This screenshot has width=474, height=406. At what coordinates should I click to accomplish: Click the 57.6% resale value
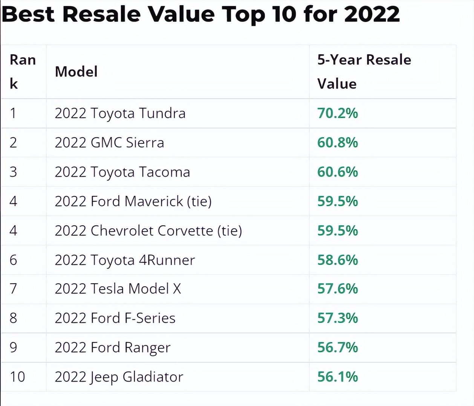click(337, 289)
